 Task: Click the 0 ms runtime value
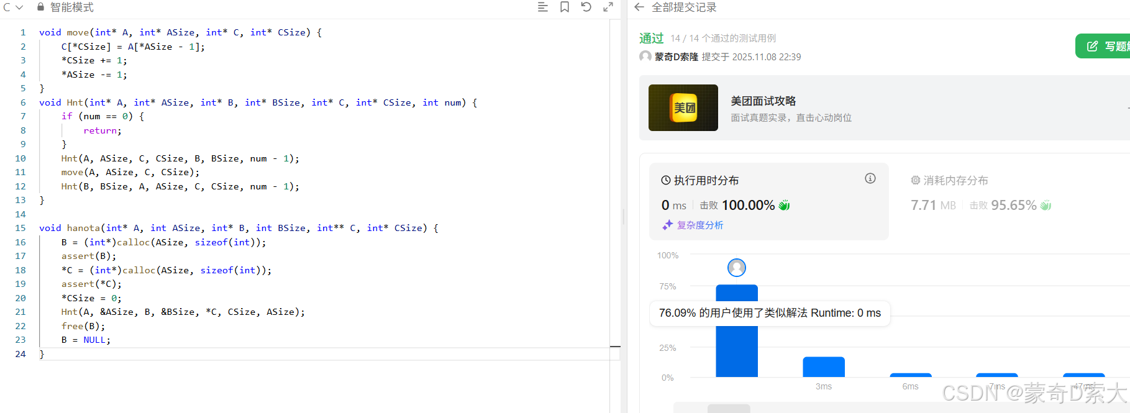coord(674,205)
